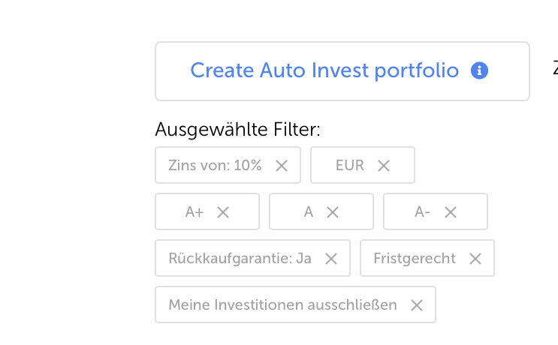Select the A rating chip text
Image resolution: width=558 pixels, height=345 pixels.
click(309, 212)
